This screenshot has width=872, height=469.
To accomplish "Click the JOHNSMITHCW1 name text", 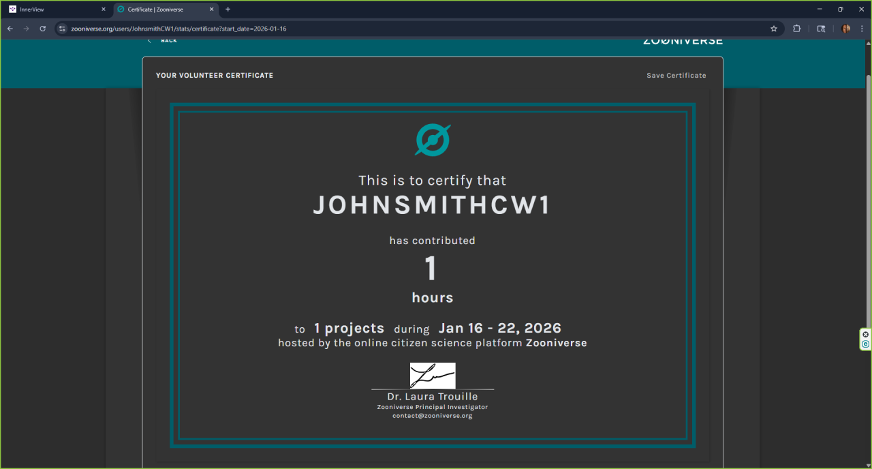I will coord(432,206).
